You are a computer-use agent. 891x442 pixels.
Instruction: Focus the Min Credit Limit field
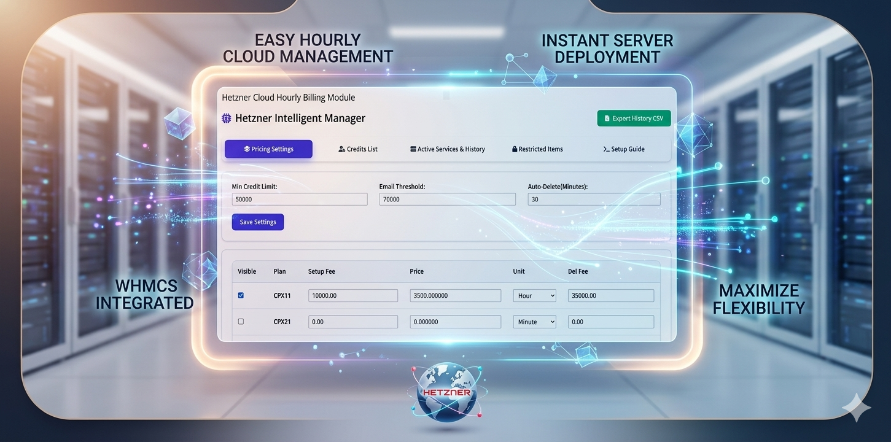(300, 200)
